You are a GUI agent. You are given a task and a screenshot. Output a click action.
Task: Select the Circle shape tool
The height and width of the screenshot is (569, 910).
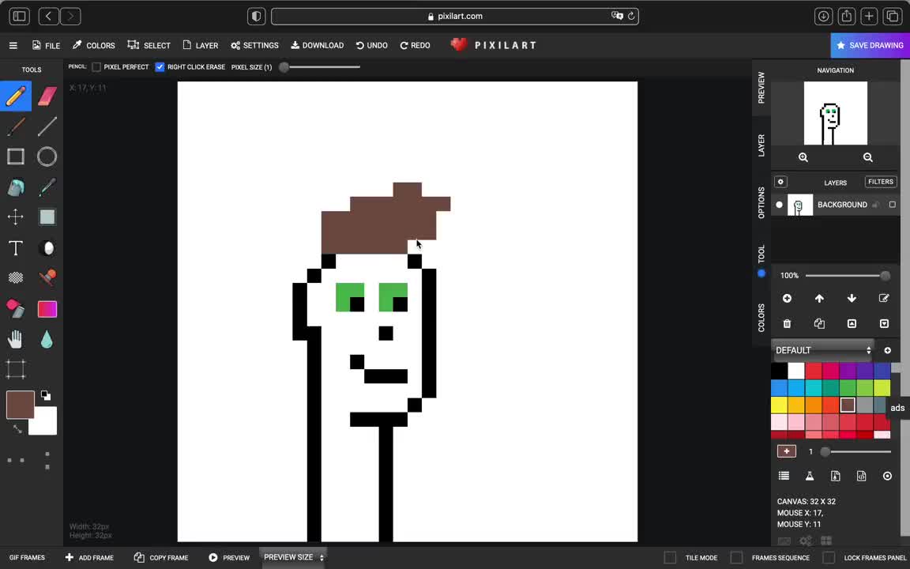pyautogui.click(x=47, y=156)
